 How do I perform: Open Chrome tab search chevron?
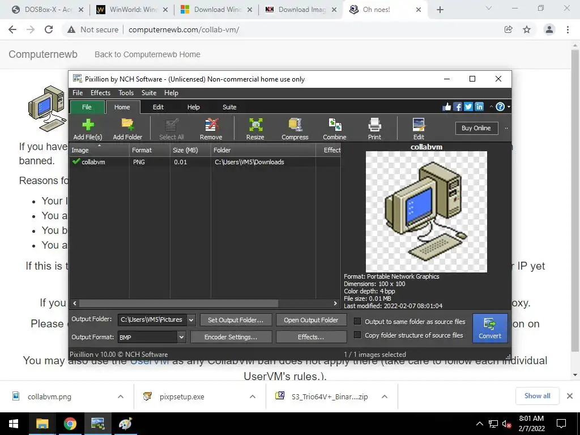pyautogui.click(x=489, y=8)
